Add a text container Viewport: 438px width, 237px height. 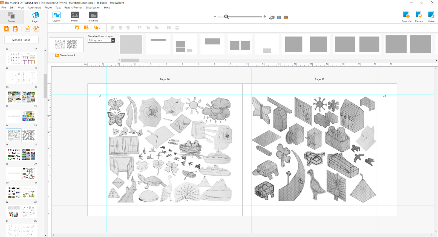tap(86, 28)
